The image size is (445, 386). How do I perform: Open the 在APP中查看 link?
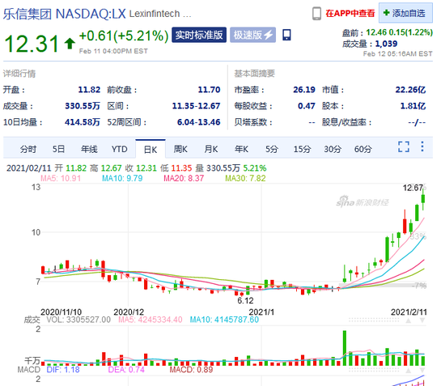350,13
